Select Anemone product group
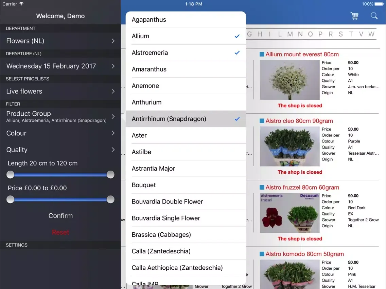Viewport: 386px width, 289px height. tap(186, 86)
